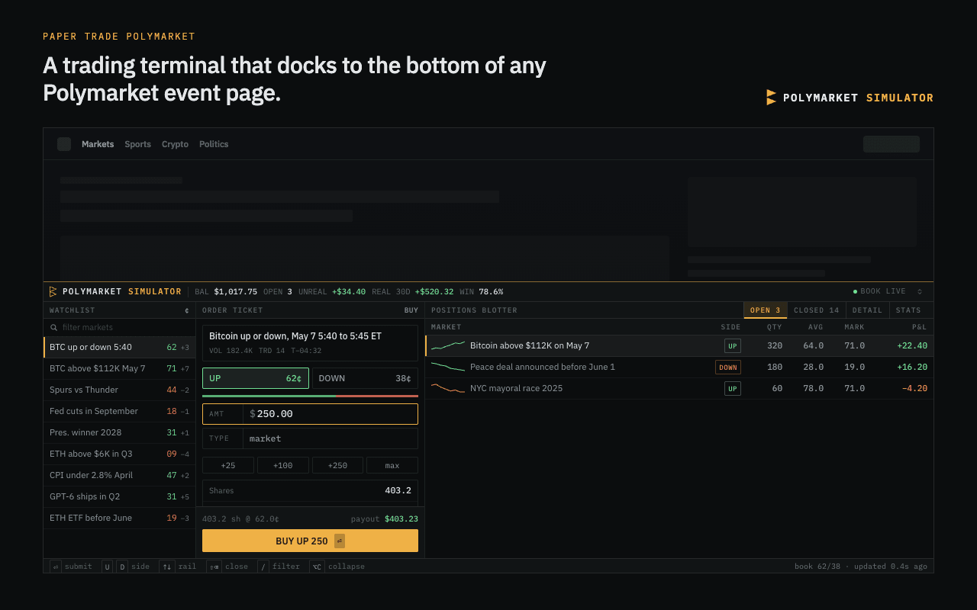Click the terminal collapse chevron beside Book Live
Viewport: 977px width, 610px height.
[920, 291]
